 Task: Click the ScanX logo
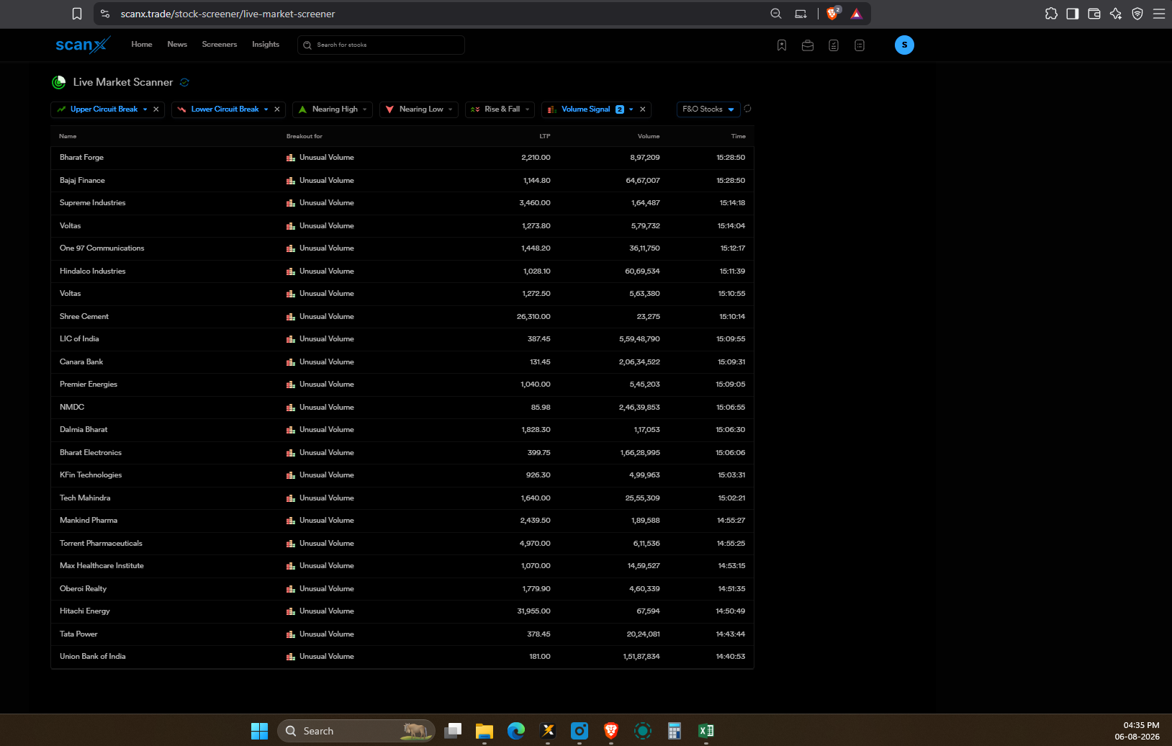click(83, 45)
